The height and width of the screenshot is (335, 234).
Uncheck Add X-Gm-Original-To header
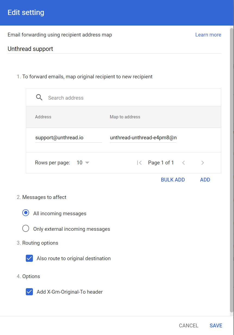pos(29,291)
